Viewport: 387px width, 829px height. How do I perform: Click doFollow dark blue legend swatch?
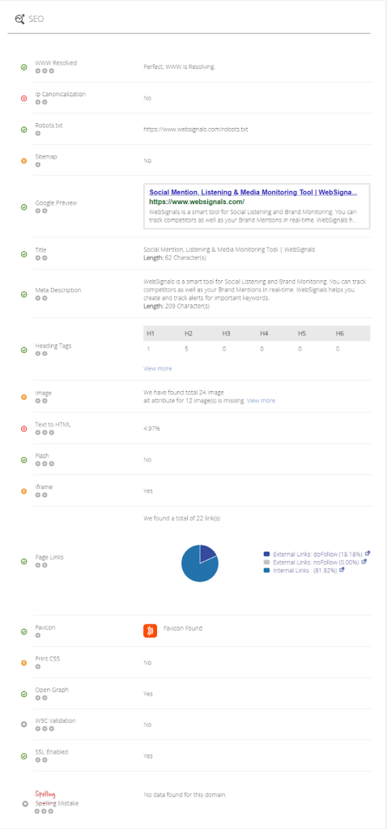(x=266, y=554)
